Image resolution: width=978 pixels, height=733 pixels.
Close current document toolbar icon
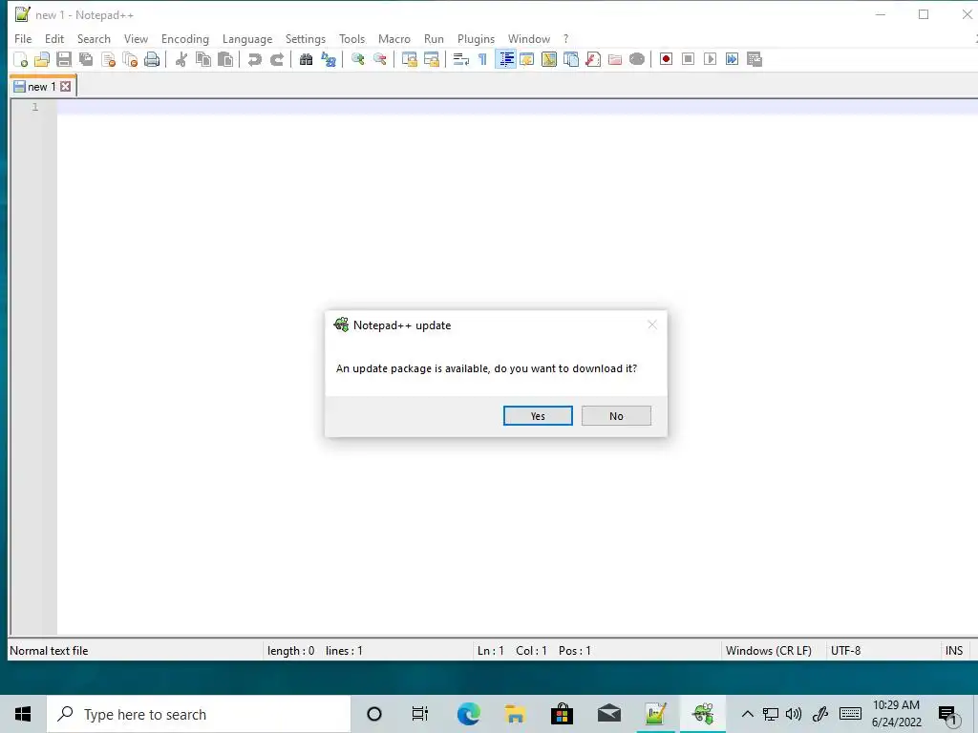(x=109, y=59)
